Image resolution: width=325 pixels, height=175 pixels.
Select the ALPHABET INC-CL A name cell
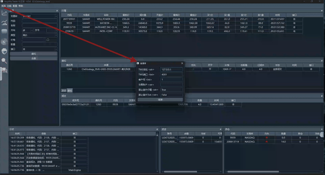pyautogui.click(x=106, y=27)
